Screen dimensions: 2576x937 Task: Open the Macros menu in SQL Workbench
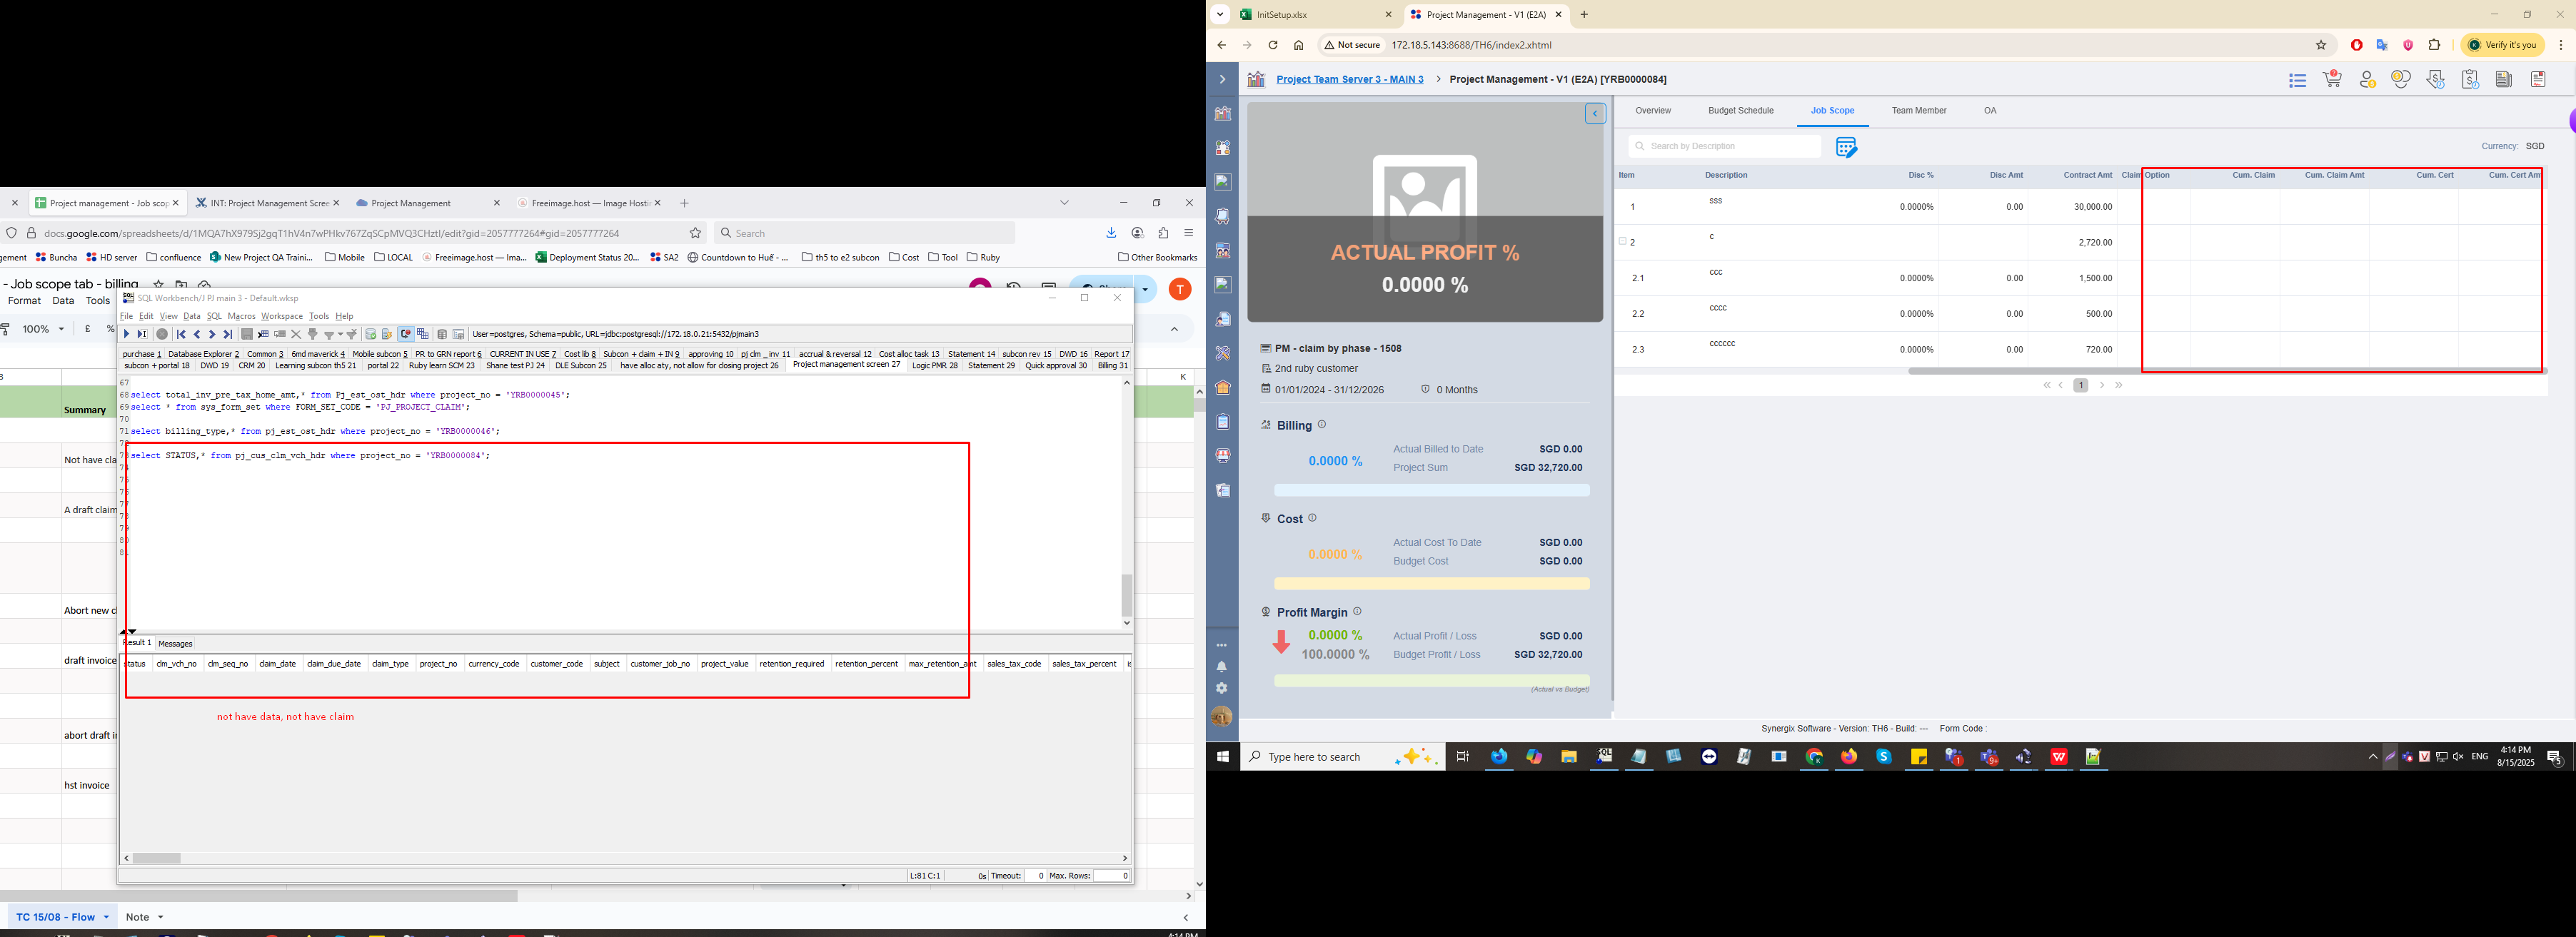click(x=241, y=316)
